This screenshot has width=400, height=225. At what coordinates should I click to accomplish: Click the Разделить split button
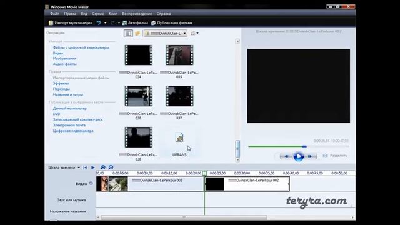pyautogui.click(x=335, y=156)
